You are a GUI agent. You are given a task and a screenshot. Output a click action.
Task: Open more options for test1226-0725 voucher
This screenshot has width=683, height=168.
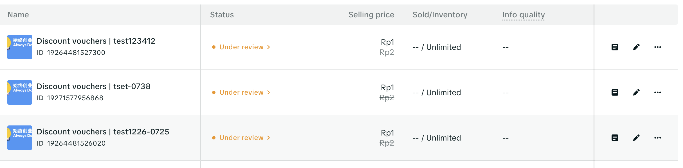658,138
